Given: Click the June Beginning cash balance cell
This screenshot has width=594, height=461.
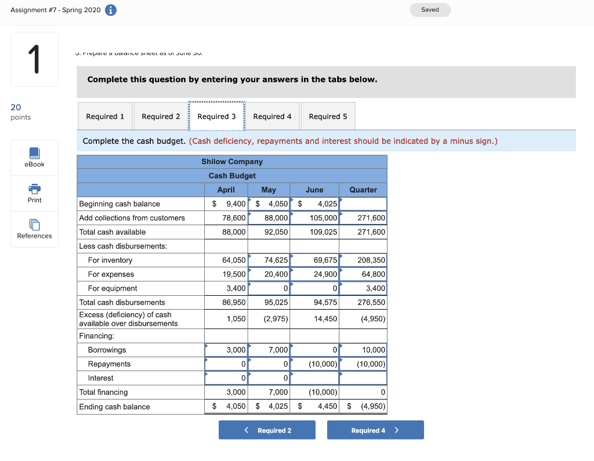Looking at the screenshot, I should pyautogui.click(x=314, y=204).
